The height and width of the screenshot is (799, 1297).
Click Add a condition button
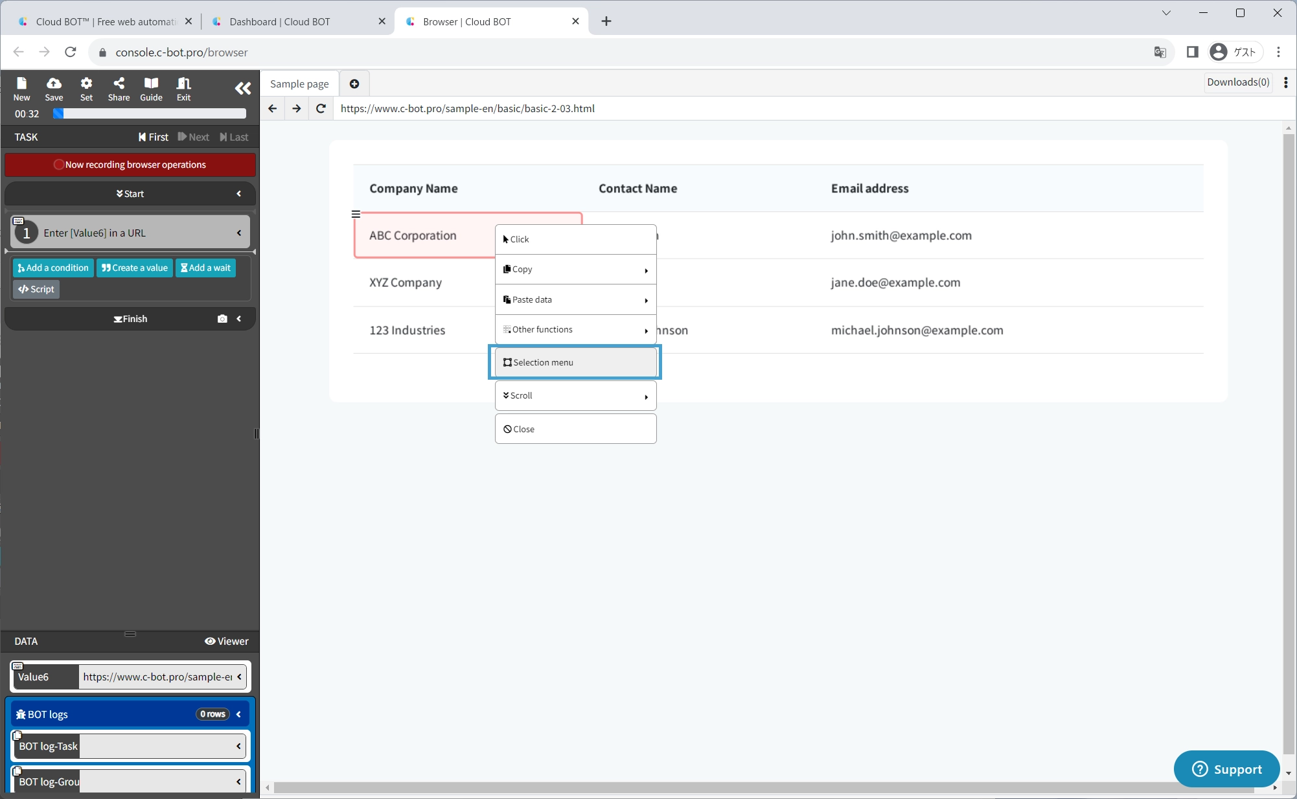click(53, 268)
